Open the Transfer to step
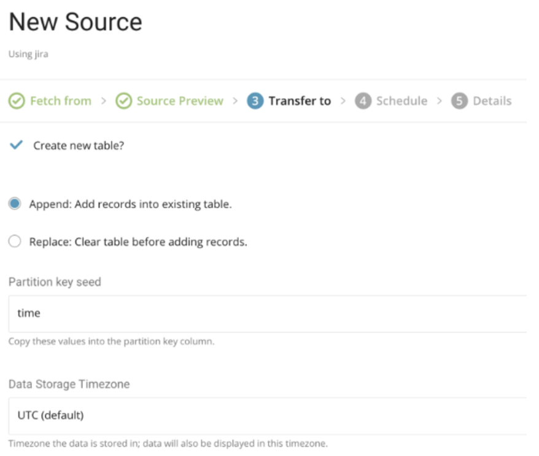This screenshot has height=456, width=539. (300, 101)
